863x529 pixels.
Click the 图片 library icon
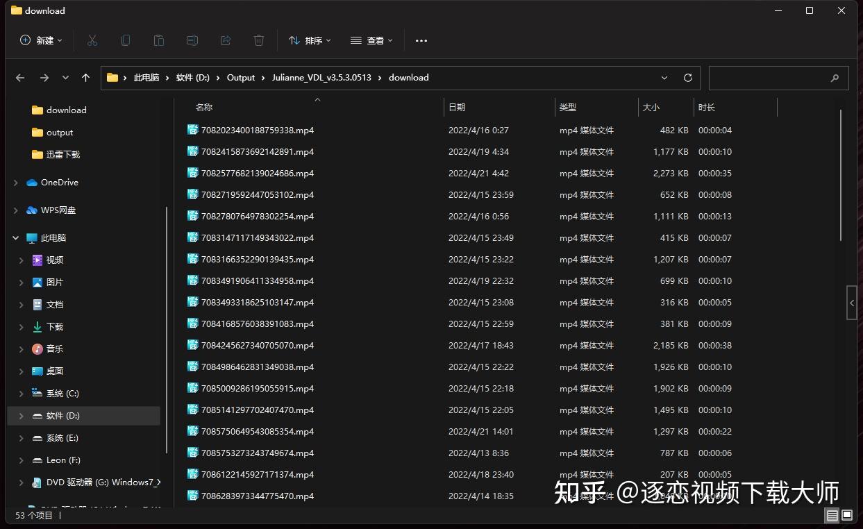tap(37, 283)
